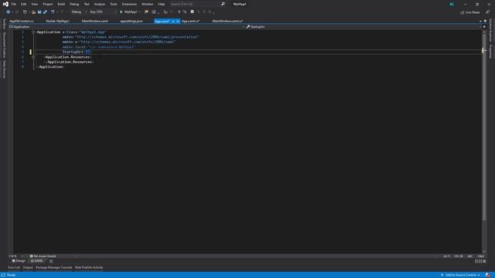Open the Output tab
This screenshot has height=278, width=495.
click(x=28, y=268)
